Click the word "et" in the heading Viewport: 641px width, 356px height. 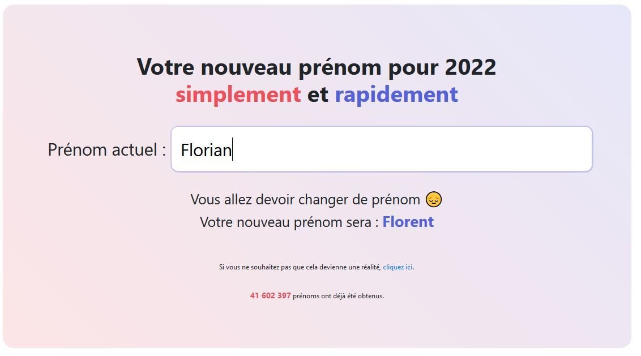click(x=318, y=95)
